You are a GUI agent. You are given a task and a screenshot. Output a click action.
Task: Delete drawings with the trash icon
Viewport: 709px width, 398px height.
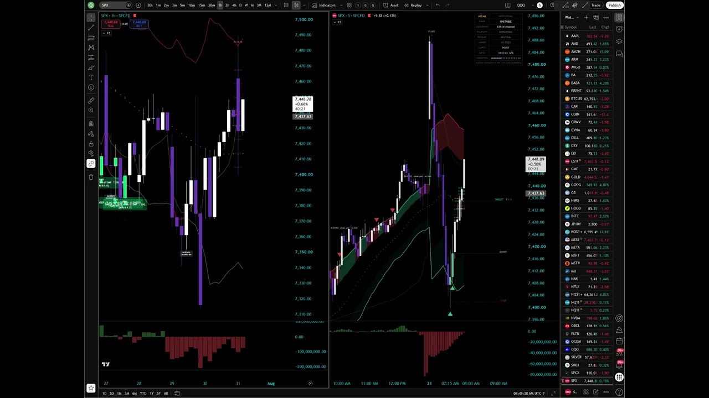click(91, 176)
